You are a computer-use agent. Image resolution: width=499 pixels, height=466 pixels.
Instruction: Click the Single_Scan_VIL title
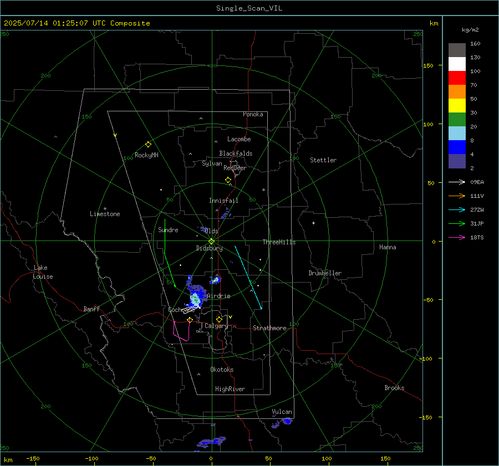pyautogui.click(x=249, y=8)
